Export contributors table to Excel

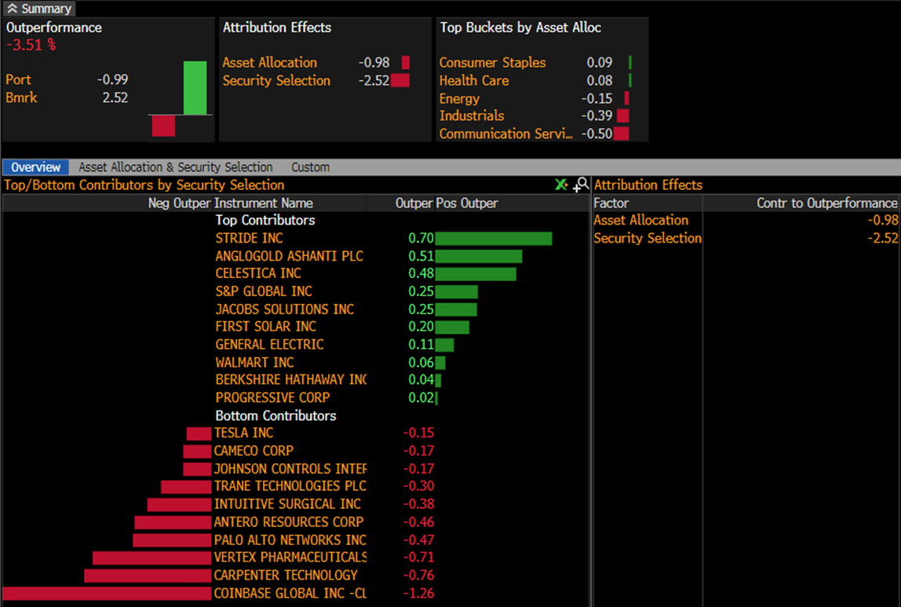[x=560, y=185]
